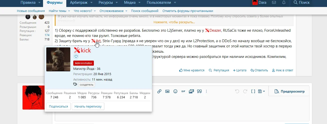Open the Медиа menu item
The width and height of the screenshot is (327, 124).
tap(130, 2)
